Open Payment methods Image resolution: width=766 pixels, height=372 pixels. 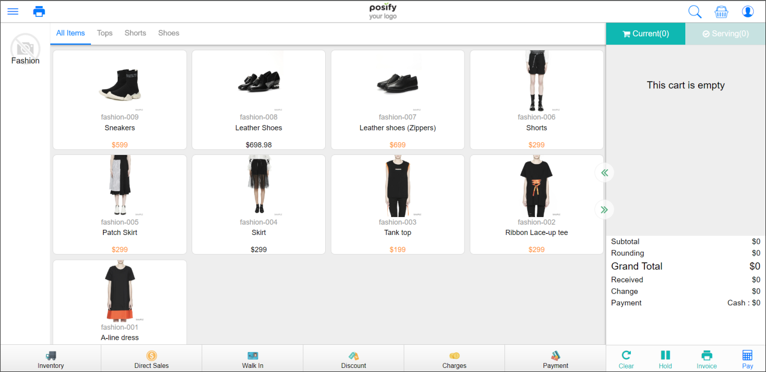[555, 359]
